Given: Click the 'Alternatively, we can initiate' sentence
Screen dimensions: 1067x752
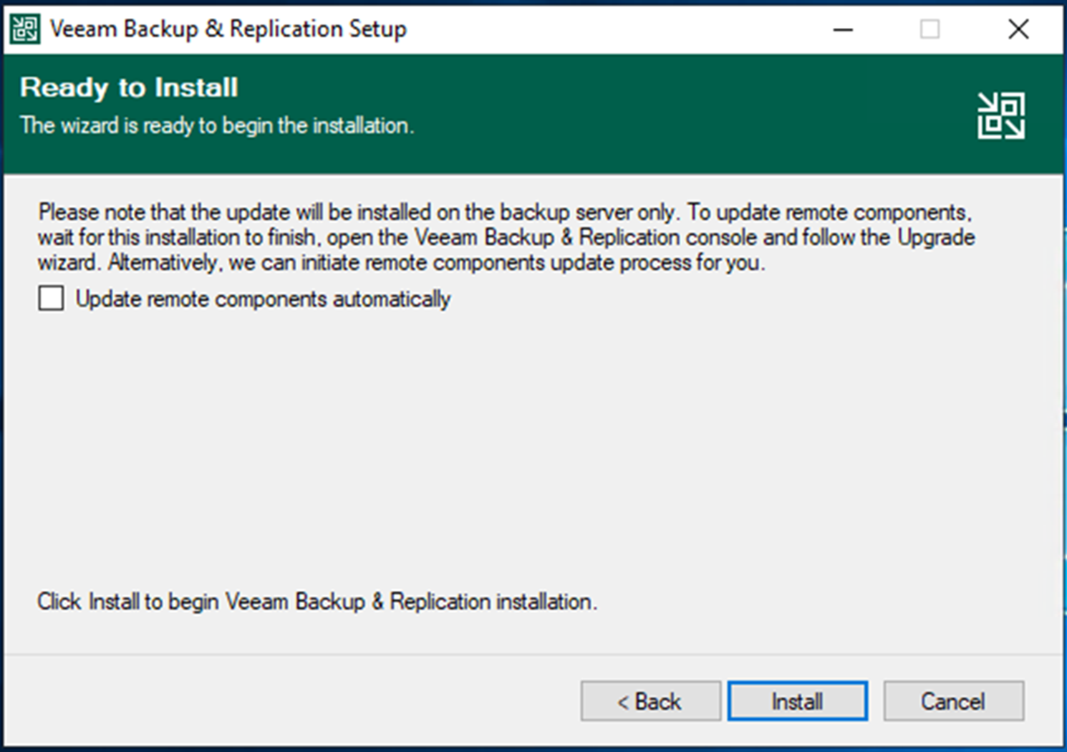Looking at the screenshot, I should pos(437,263).
